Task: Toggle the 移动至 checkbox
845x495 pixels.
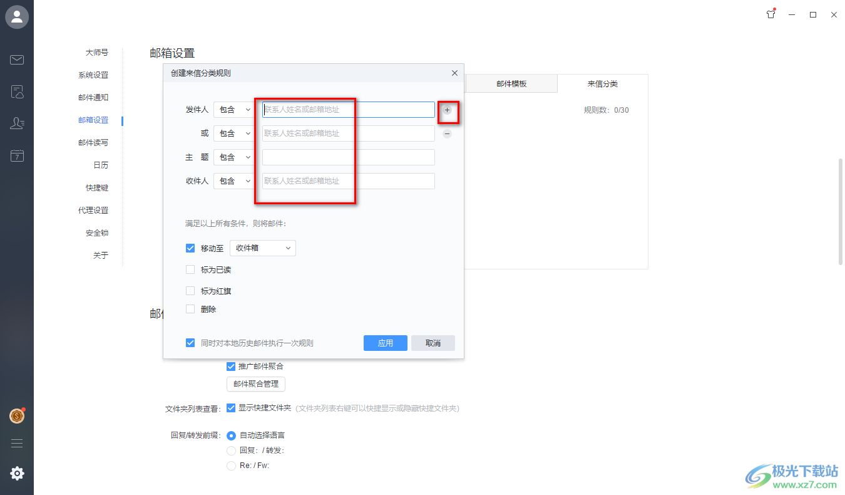Action: click(190, 248)
